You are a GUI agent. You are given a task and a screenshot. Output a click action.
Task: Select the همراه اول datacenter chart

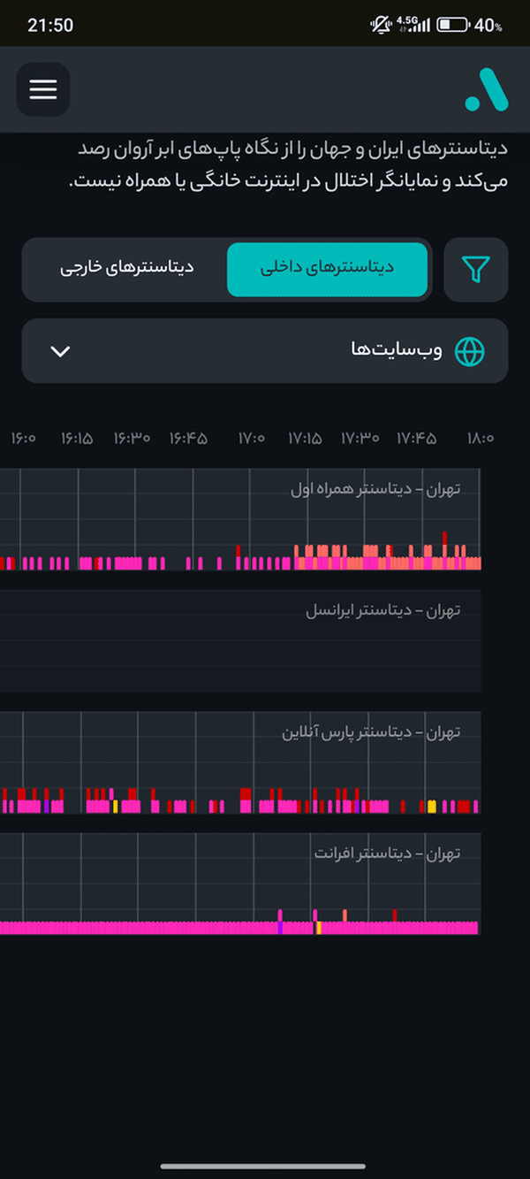240,519
